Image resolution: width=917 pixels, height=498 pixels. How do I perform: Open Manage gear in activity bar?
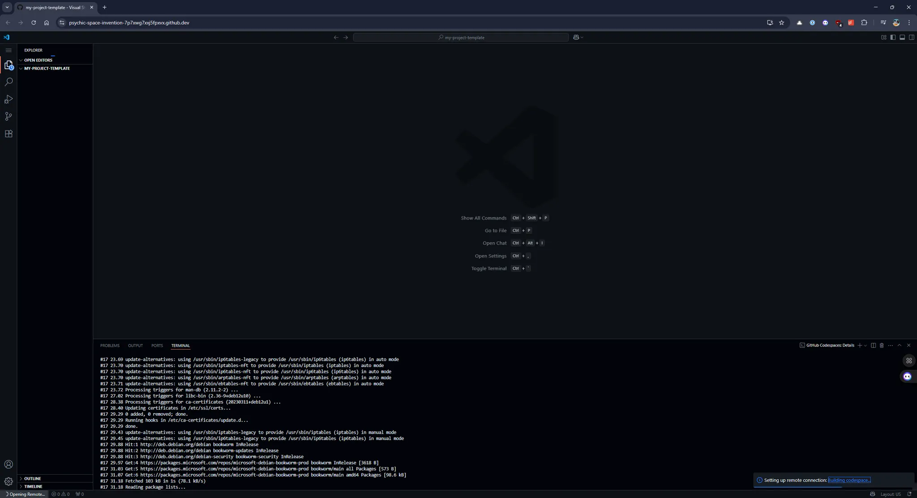click(9, 481)
